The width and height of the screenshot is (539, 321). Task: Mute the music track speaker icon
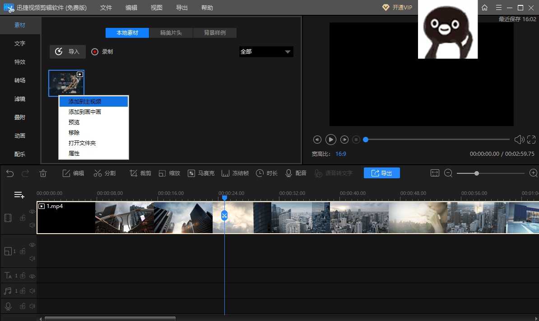(x=32, y=291)
